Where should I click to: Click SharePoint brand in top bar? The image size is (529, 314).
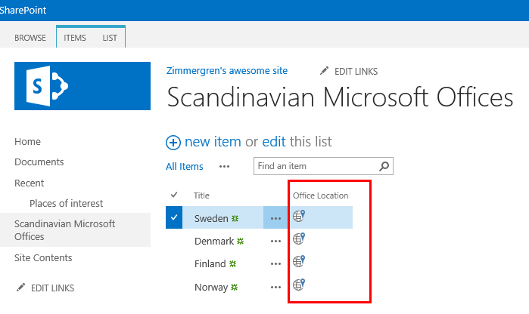point(23,10)
